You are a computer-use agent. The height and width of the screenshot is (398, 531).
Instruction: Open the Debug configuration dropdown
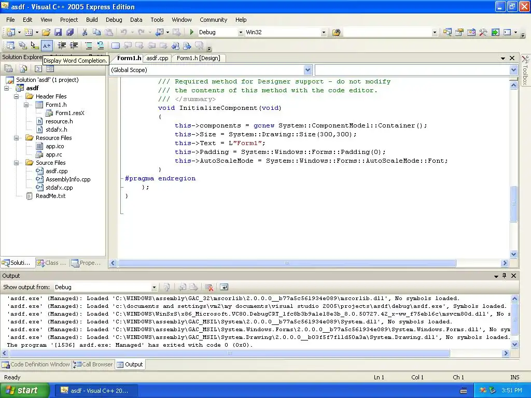pyautogui.click(x=241, y=33)
